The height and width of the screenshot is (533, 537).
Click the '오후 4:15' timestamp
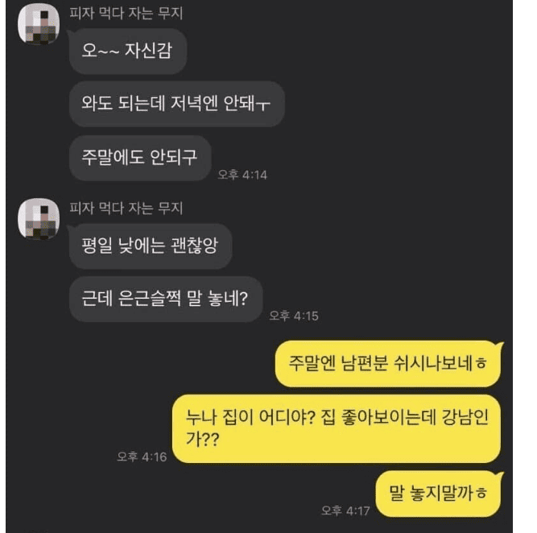click(x=294, y=316)
